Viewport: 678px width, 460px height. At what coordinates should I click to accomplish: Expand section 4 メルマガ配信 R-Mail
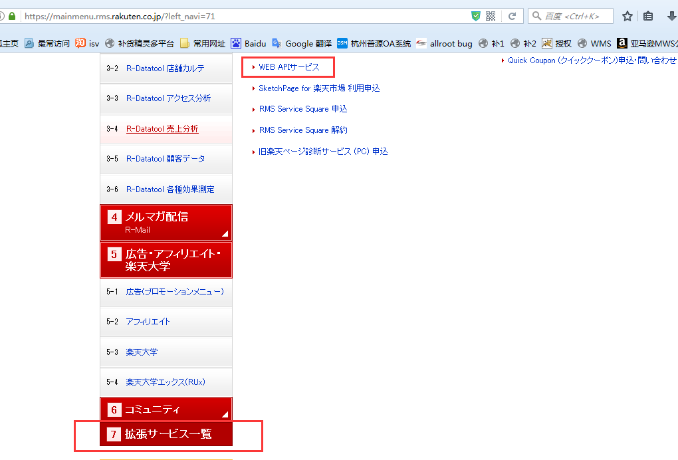pos(166,222)
